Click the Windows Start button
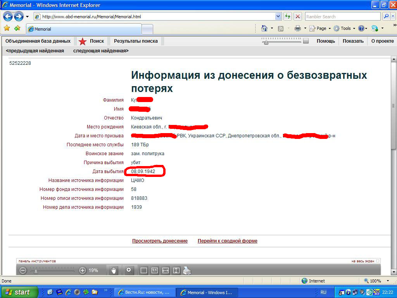This screenshot has width=397, height=298. click(19, 292)
